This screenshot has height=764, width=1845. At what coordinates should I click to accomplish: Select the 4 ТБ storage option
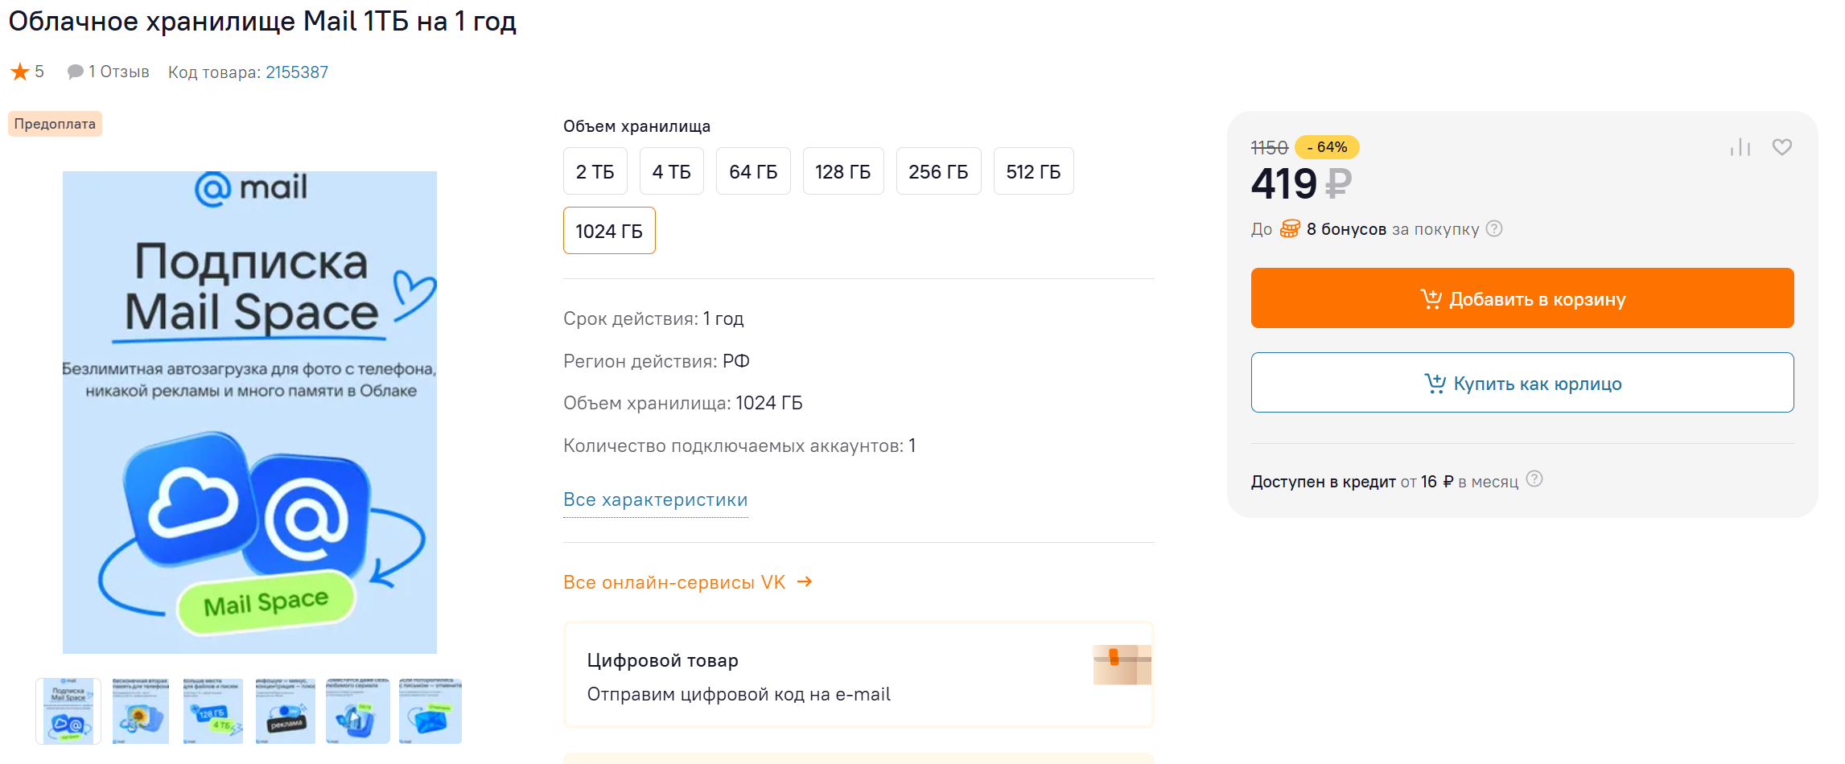672,171
